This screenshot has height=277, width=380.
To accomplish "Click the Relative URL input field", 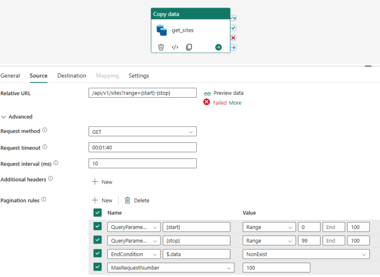I will click(x=142, y=93).
